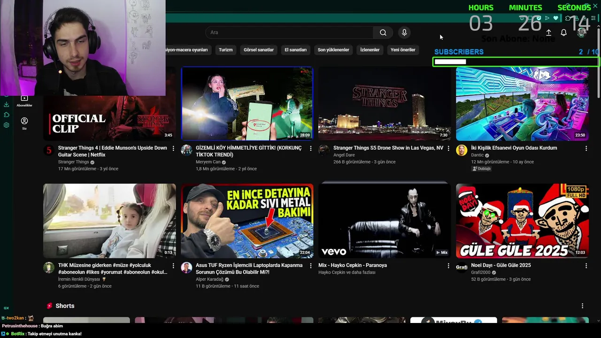Screen dimensions: 601x338
Task: Click the İremin Renkli Dünyası channel avatar
Action: [49, 268]
